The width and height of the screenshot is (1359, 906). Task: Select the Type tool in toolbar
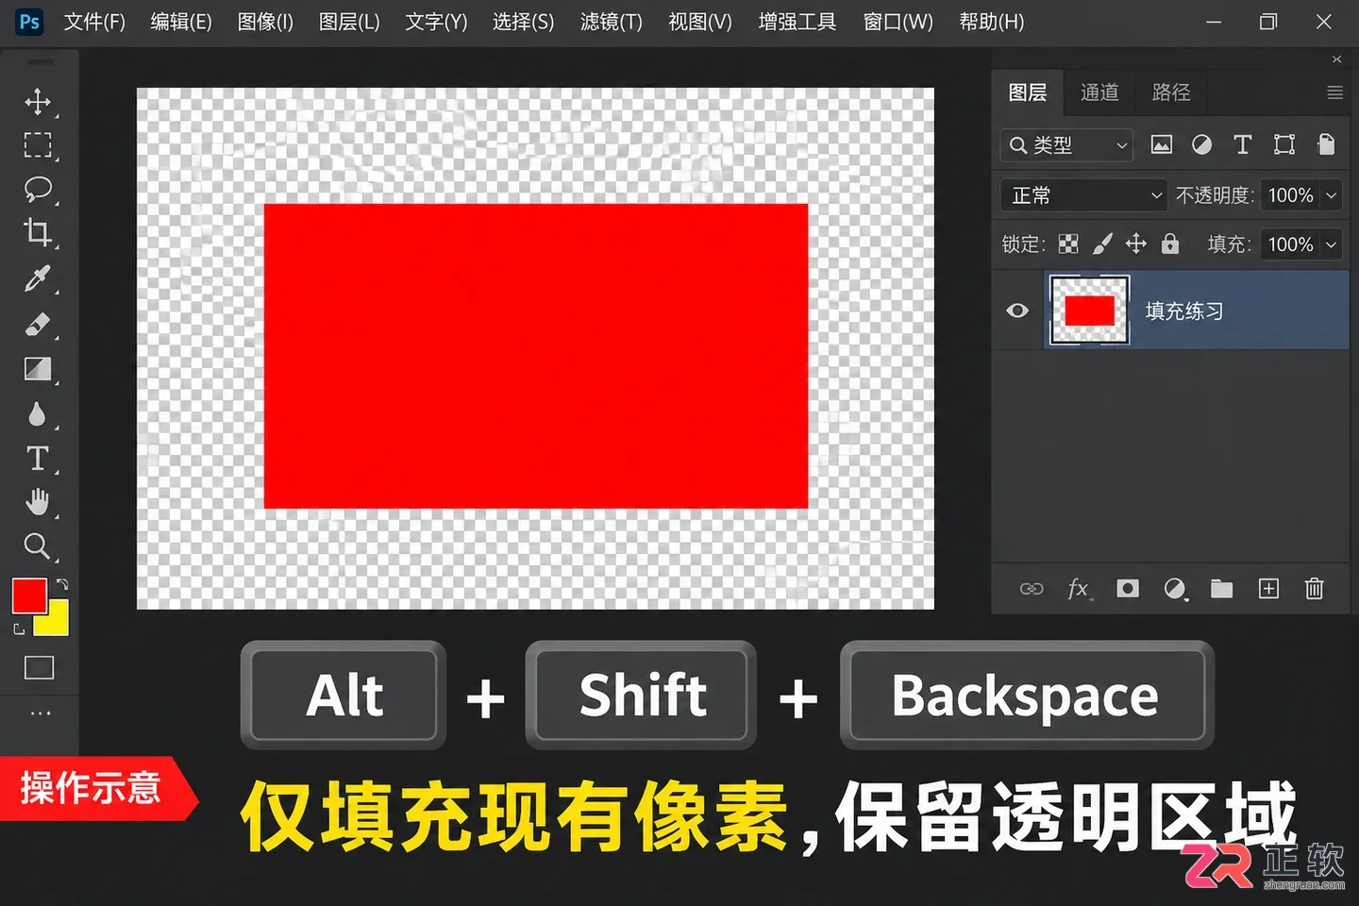38,459
